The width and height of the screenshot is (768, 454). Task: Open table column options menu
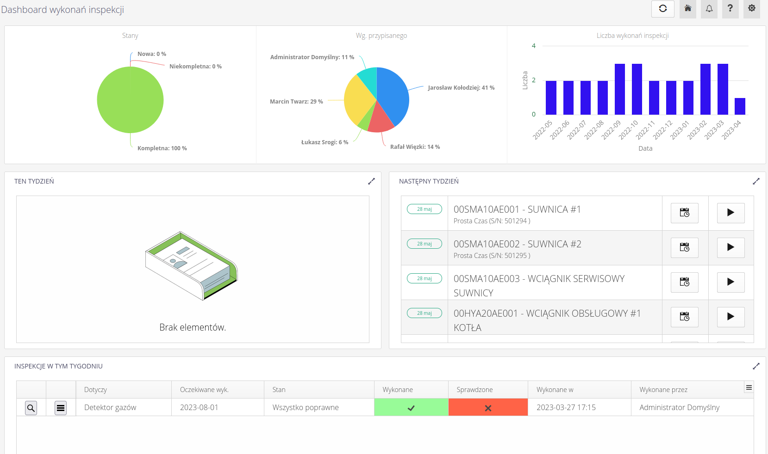[x=749, y=387]
